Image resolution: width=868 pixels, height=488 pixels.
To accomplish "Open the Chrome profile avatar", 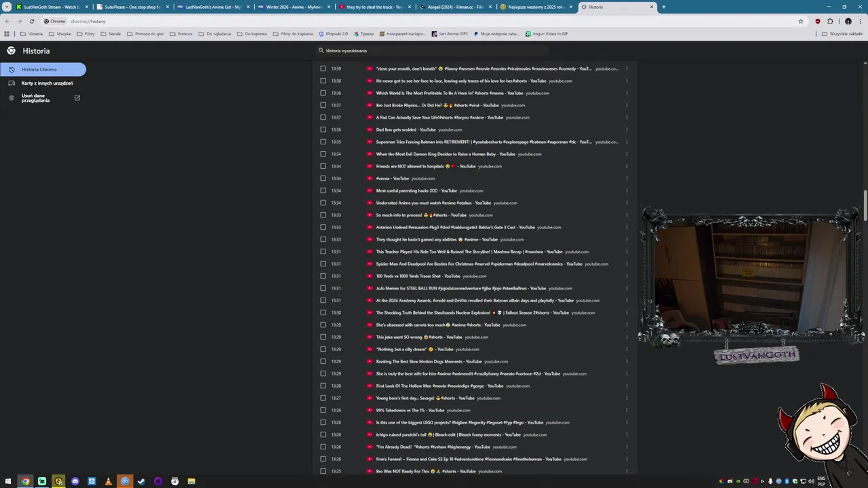I will pyautogui.click(x=848, y=21).
